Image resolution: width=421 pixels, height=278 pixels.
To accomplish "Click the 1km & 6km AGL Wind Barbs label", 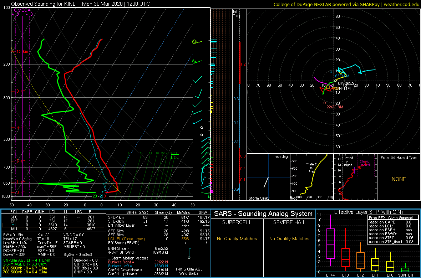I will tap(189, 272).
